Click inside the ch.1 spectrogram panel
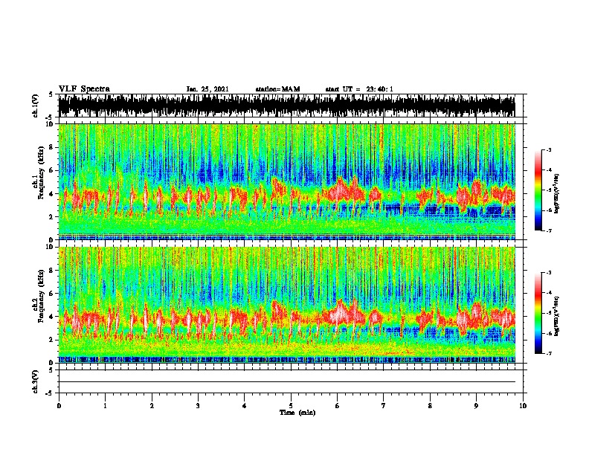The image size is (589, 455). [286, 181]
